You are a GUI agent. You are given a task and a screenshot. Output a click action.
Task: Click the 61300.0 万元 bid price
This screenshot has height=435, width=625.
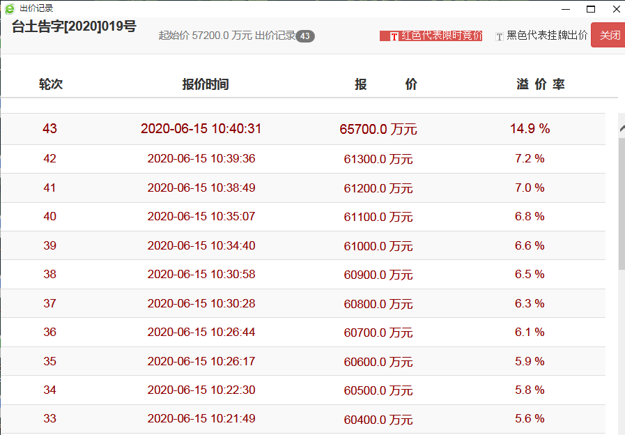click(x=378, y=159)
